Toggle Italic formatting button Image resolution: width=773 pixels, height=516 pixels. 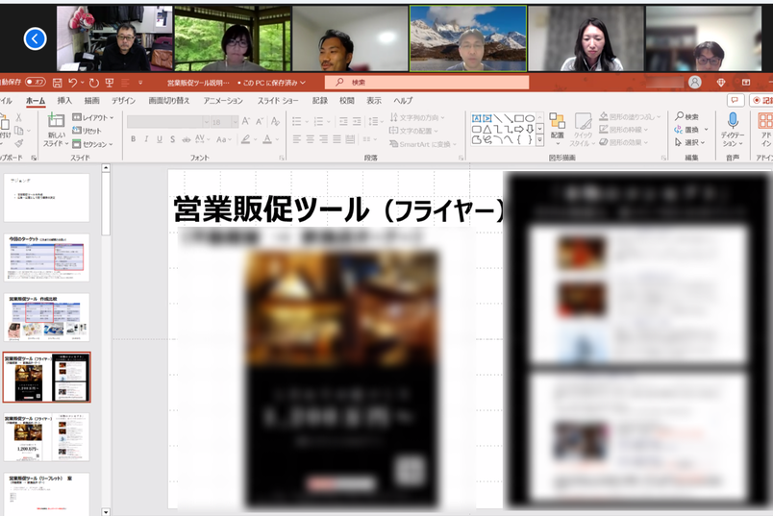(147, 139)
